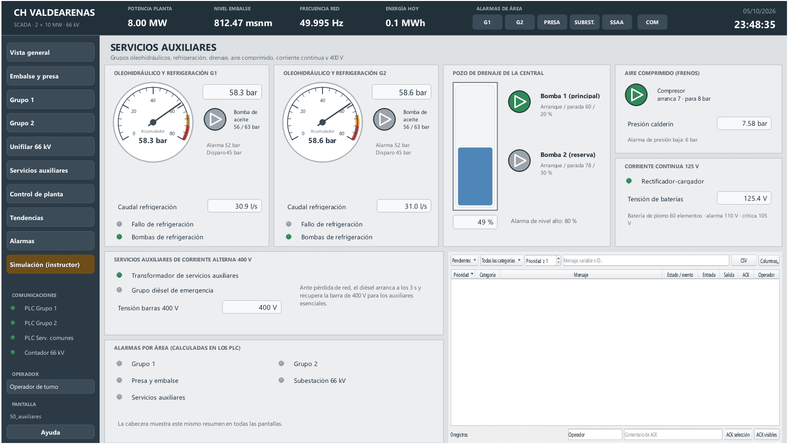Click Grupo diésel de emergencia indicator
Screen dimensions: 789x444
pos(119,290)
